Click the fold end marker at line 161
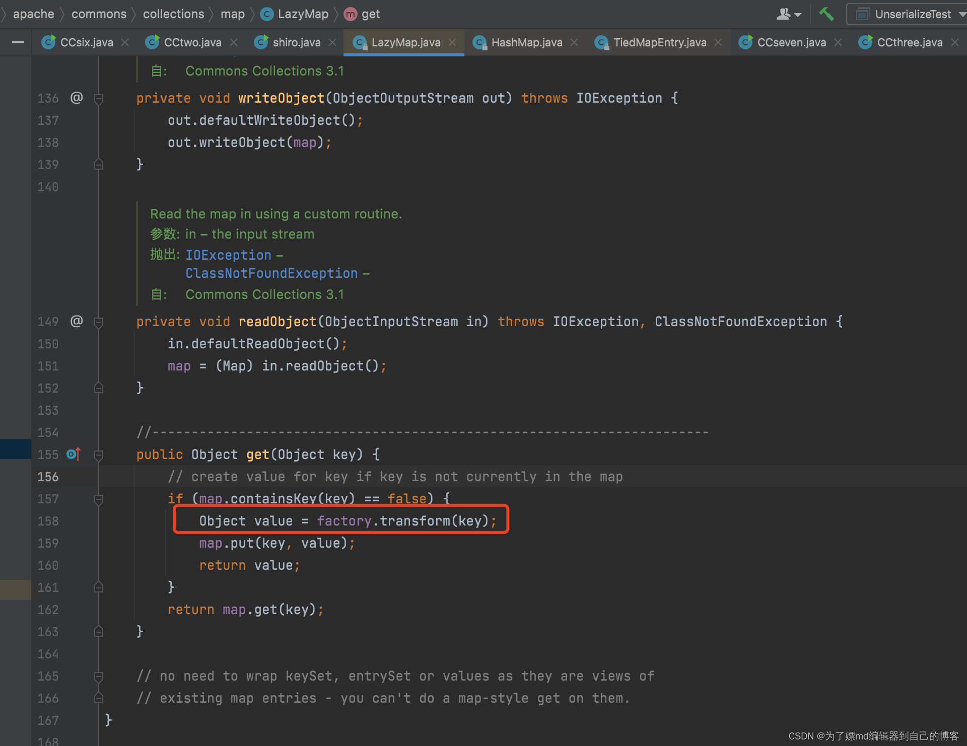The height and width of the screenshot is (746, 967). [x=99, y=587]
